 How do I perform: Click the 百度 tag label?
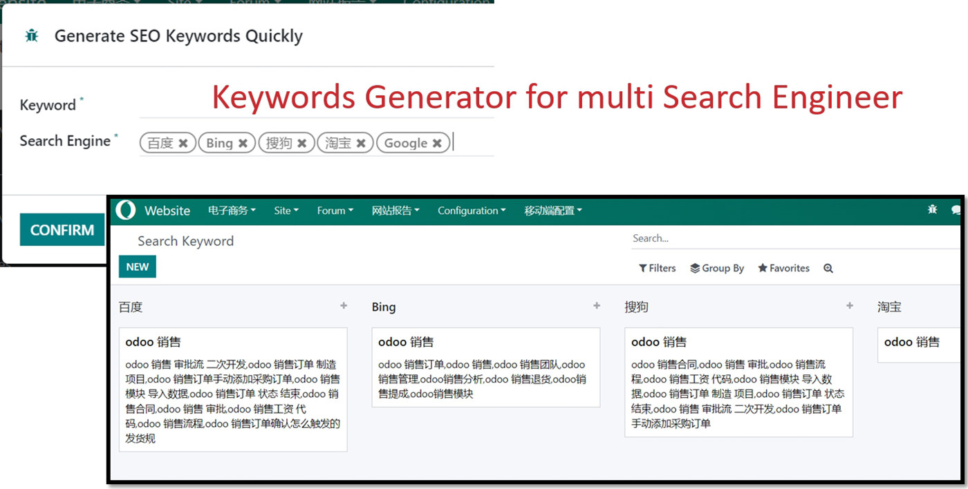click(160, 143)
